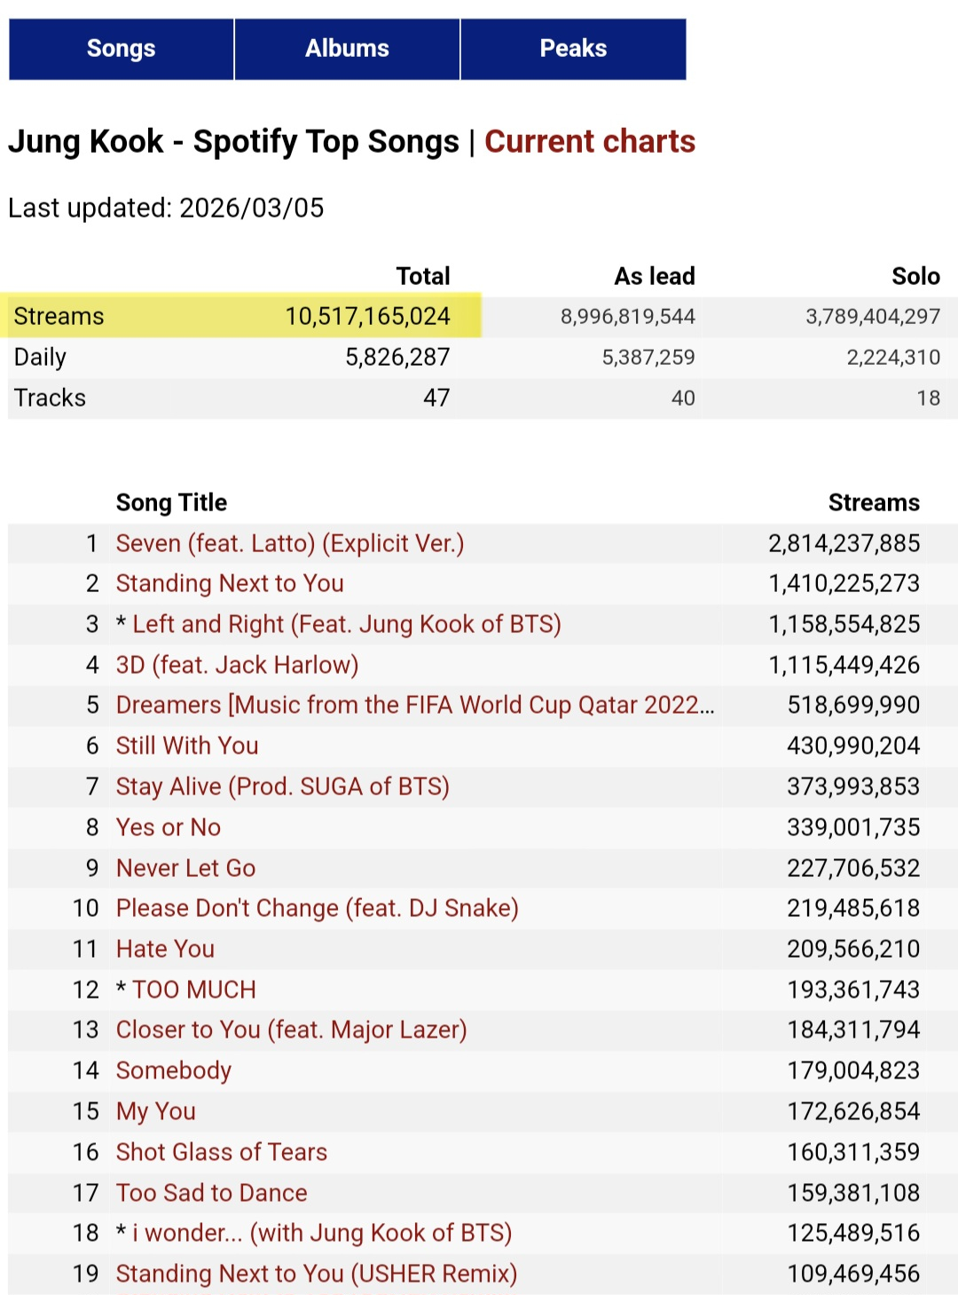
Task: Open Stay Alive (Prod. SUGA) link
Action: pyautogui.click(x=282, y=787)
